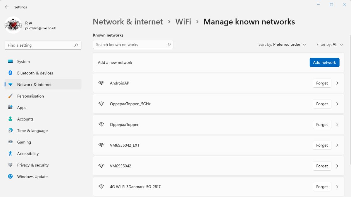This screenshot has height=197, width=351.
Task: Expand details for VM6955042 network
Action: [337, 166]
